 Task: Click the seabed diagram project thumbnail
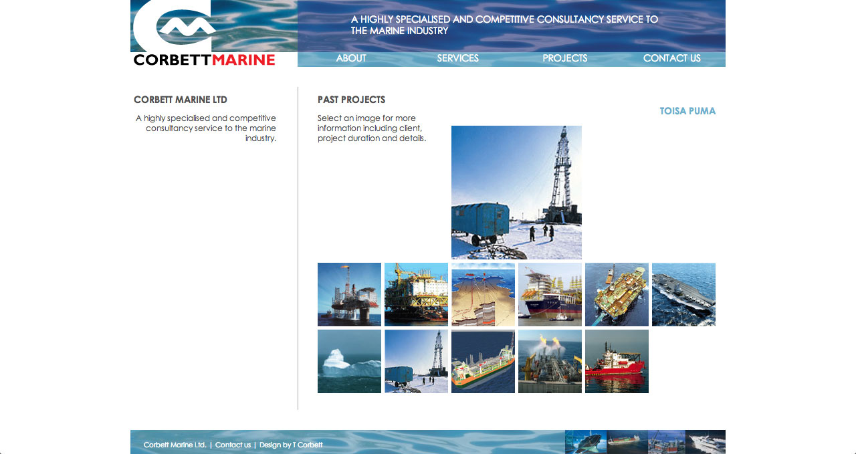tap(483, 294)
